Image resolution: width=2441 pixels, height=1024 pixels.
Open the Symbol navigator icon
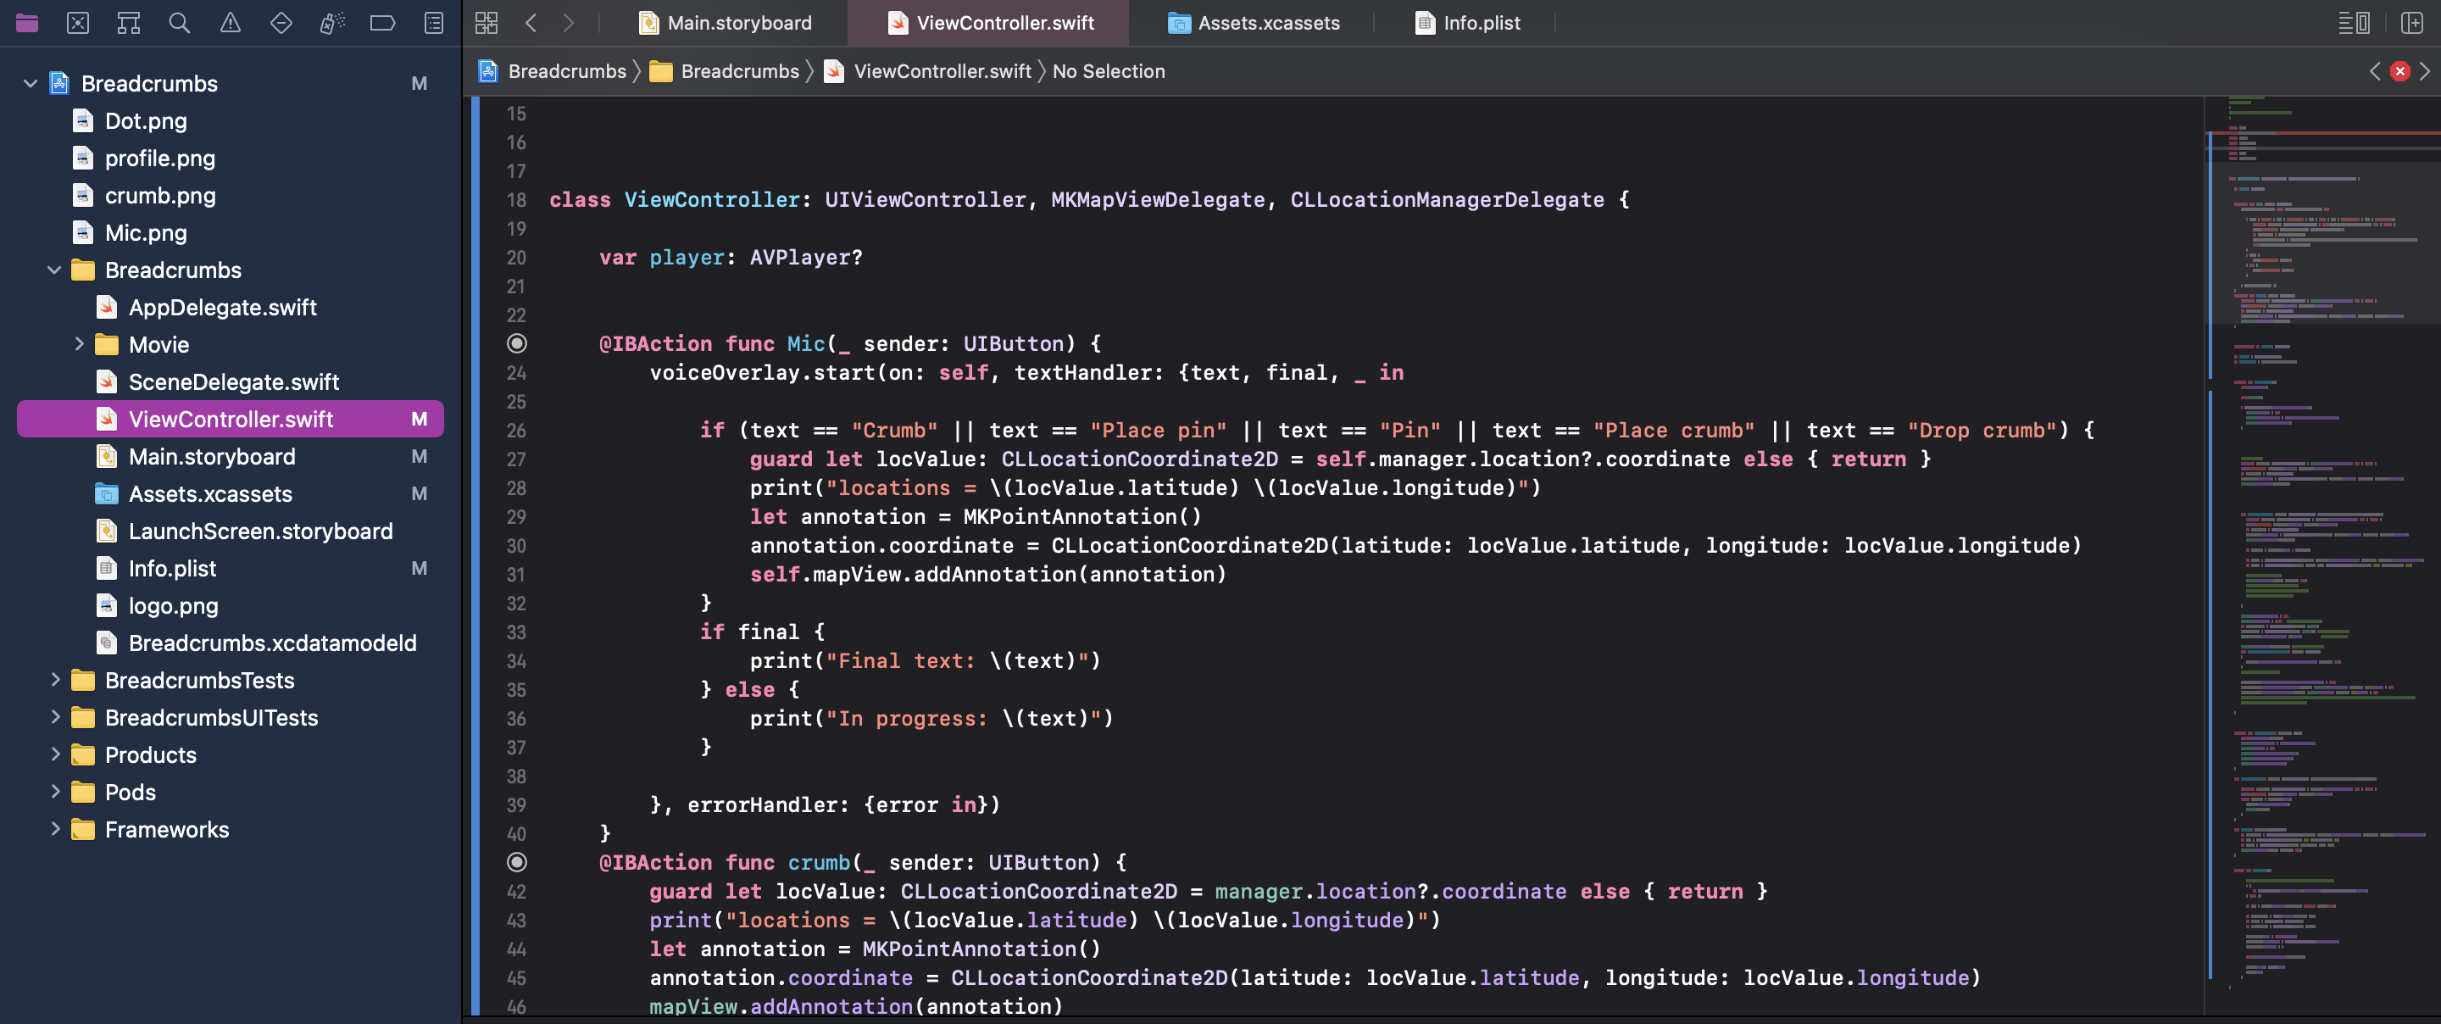click(x=129, y=23)
